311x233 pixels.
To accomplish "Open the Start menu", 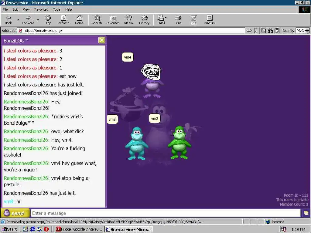I will (9, 229).
